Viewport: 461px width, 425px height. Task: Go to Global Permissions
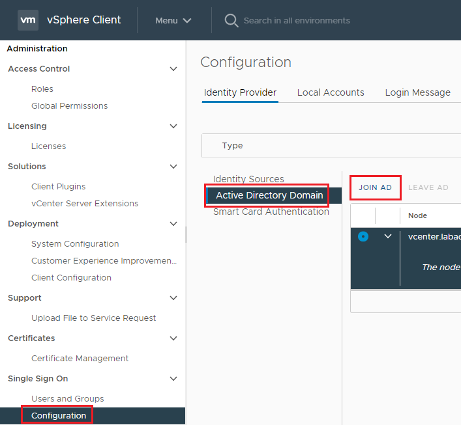click(69, 105)
